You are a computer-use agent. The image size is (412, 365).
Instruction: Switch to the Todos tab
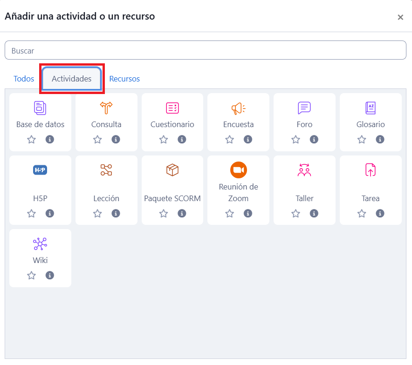[x=24, y=79]
